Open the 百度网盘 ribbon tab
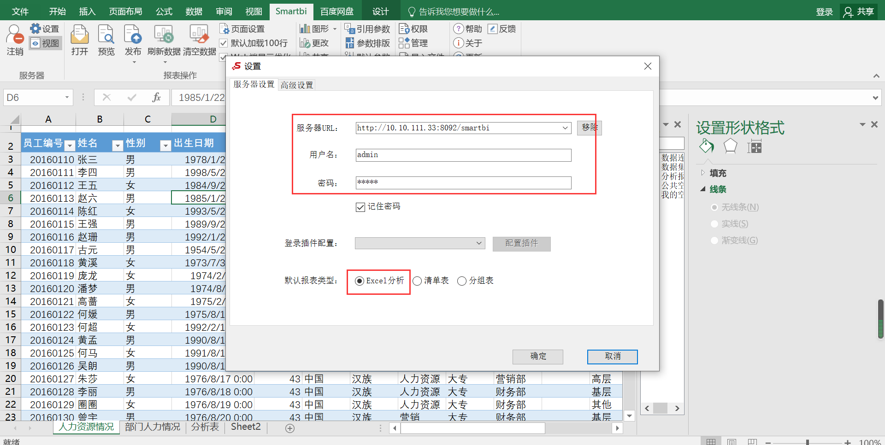Viewport: 885px width, 445px height. pyautogui.click(x=337, y=12)
